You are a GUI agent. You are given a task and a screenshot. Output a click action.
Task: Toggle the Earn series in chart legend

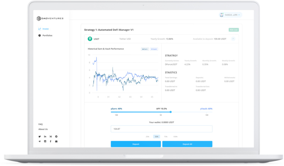tap(145, 49)
